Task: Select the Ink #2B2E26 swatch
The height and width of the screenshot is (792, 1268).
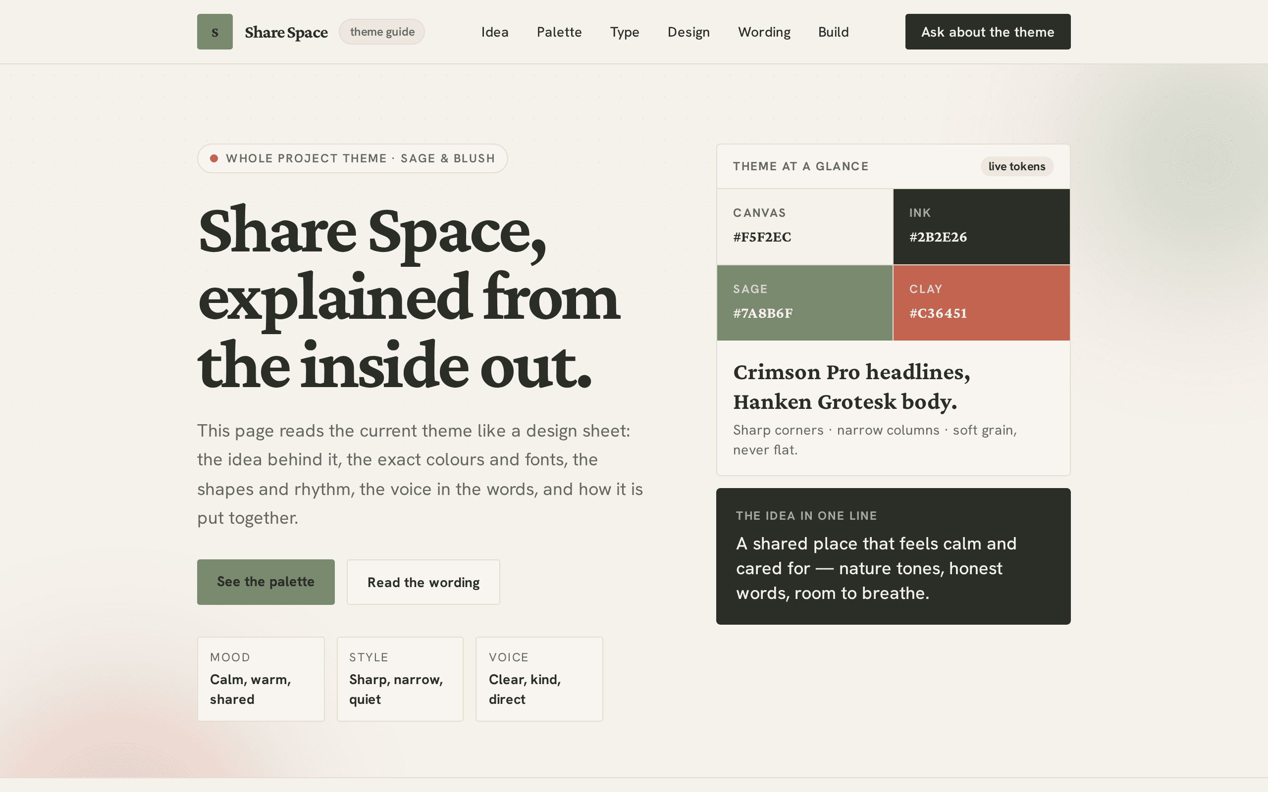Action: click(x=981, y=226)
